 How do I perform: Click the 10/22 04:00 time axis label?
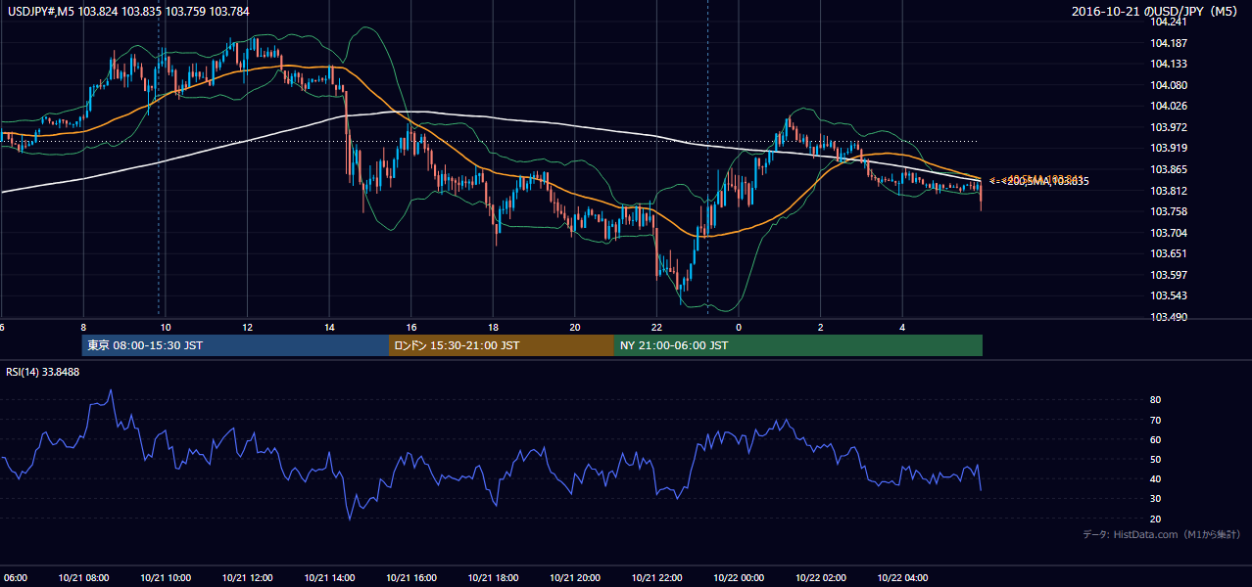pyautogui.click(x=902, y=578)
